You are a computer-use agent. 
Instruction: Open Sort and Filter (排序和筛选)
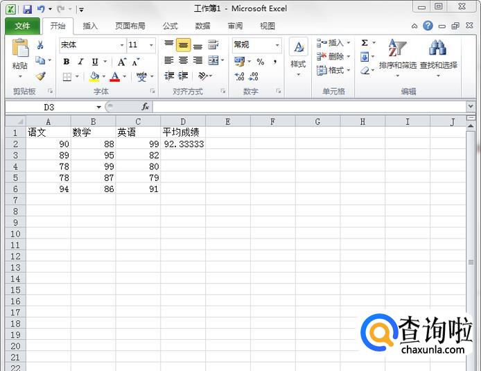click(x=398, y=58)
